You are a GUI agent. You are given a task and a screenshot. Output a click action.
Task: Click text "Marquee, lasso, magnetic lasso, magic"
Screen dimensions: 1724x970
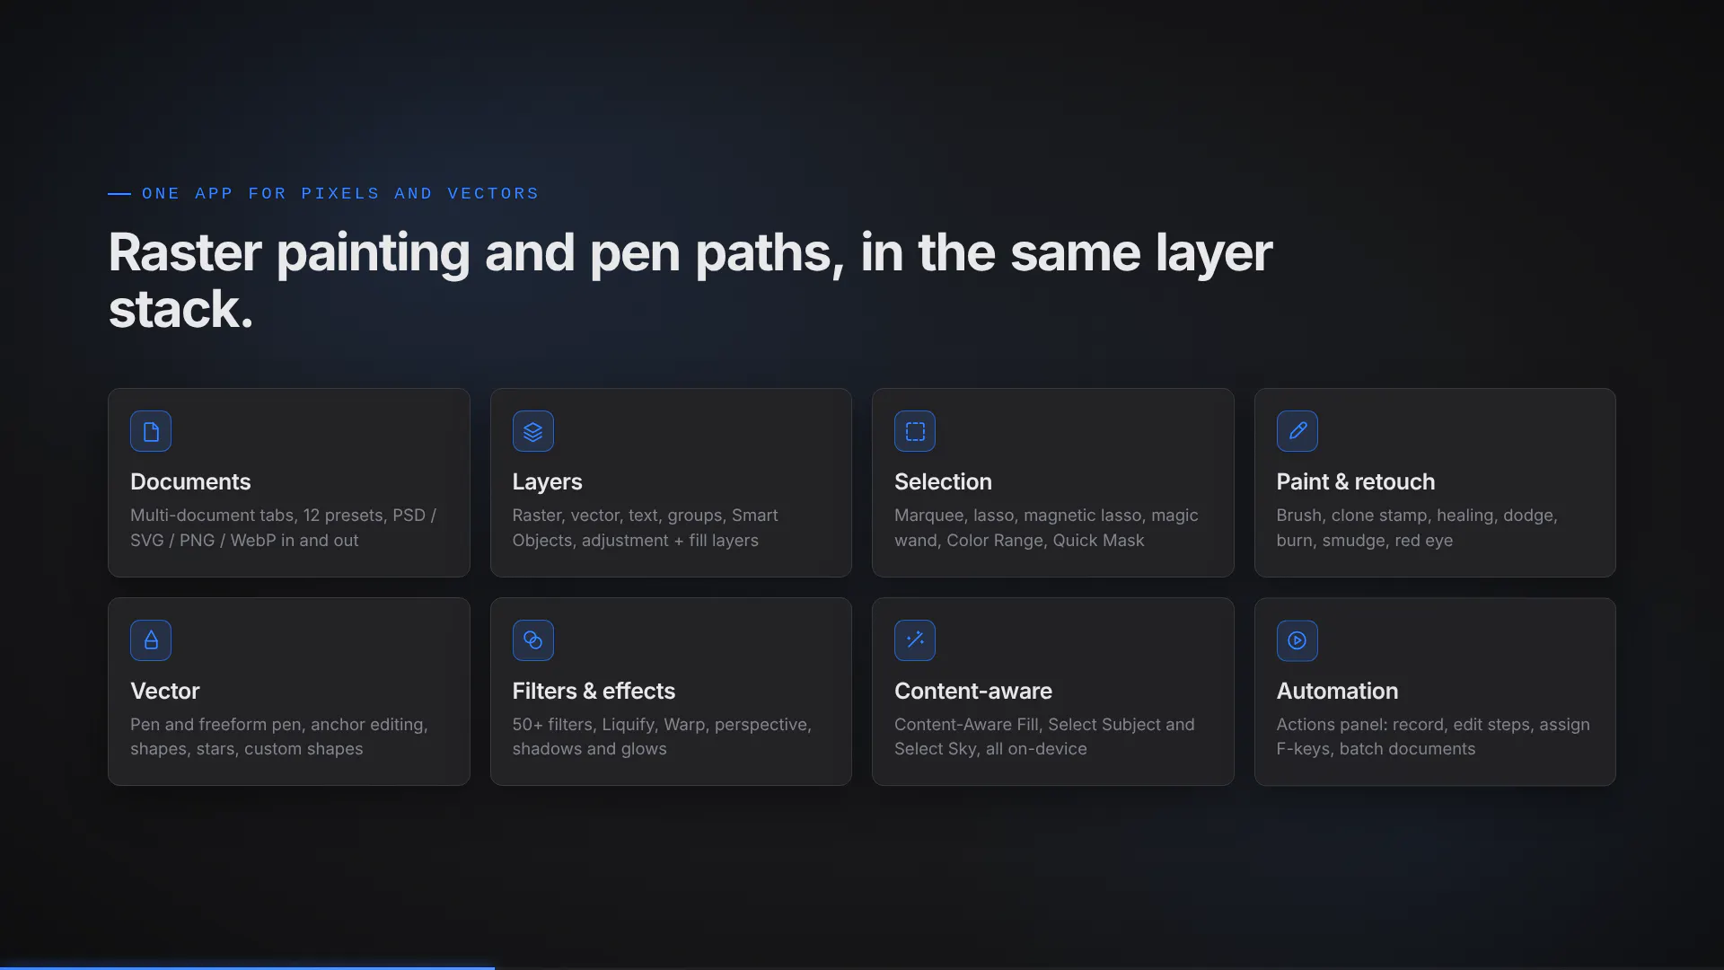click(1046, 516)
